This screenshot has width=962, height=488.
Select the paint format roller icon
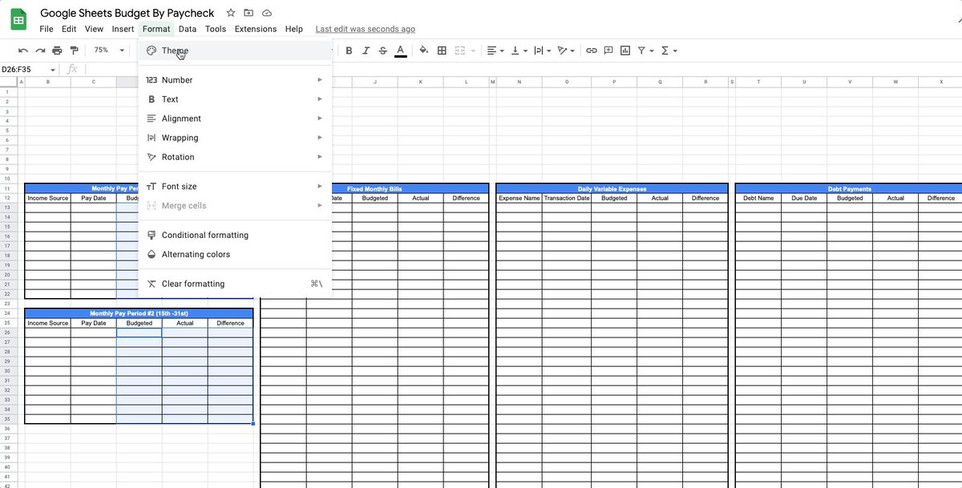click(75, 50)
